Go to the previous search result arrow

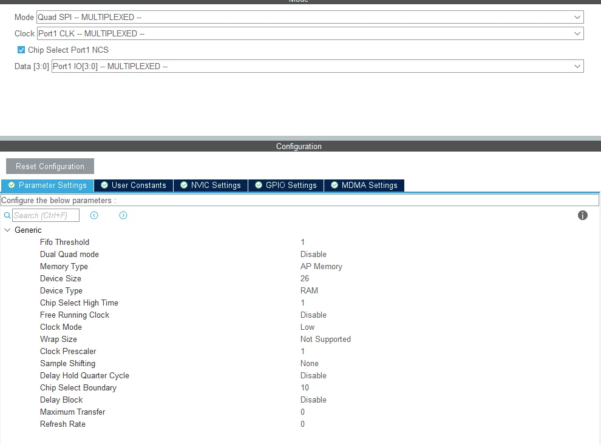point(94,215)
